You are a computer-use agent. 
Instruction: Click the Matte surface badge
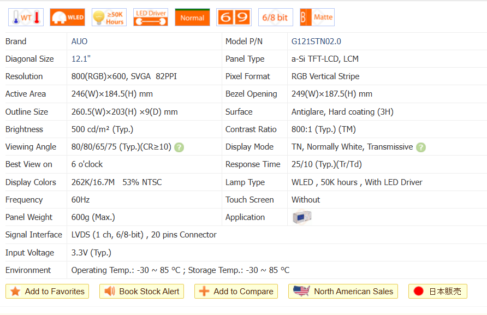[317, 17]
